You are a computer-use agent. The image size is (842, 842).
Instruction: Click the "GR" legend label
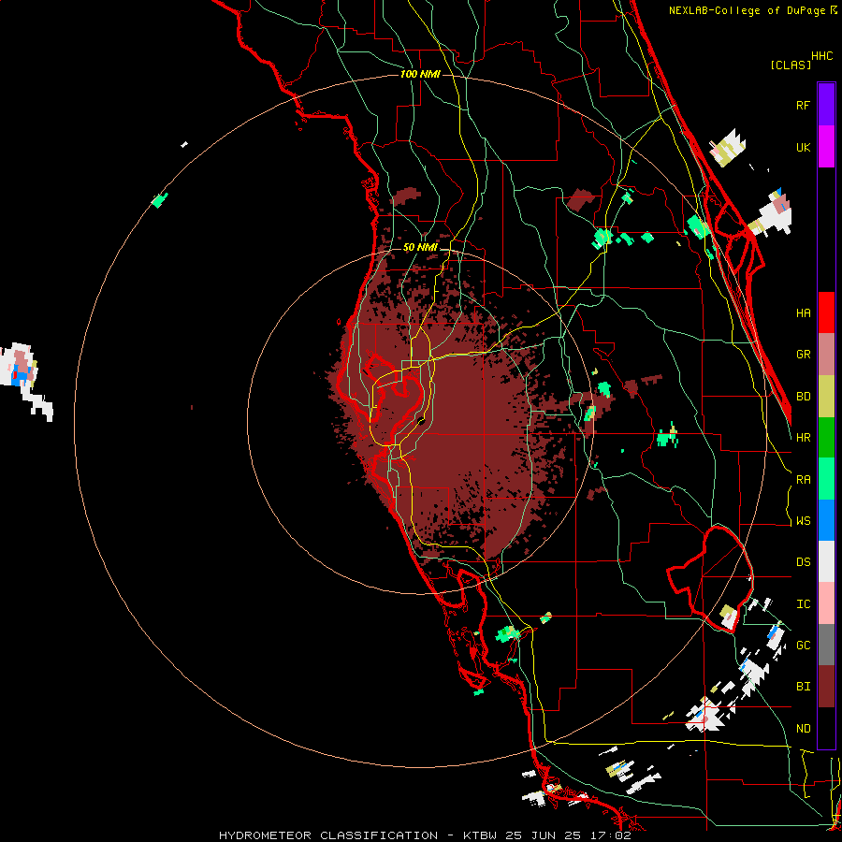coord(804,355)
